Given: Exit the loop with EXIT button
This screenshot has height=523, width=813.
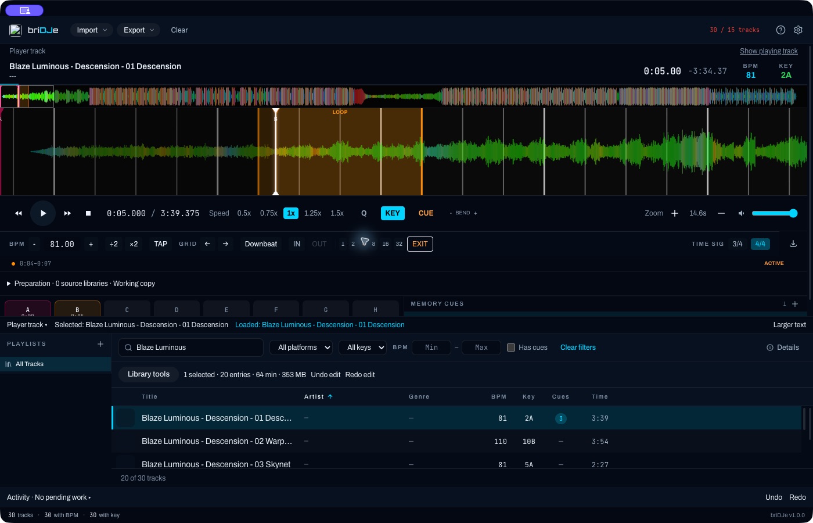Looking at the screenshot, I should point(420,244).
